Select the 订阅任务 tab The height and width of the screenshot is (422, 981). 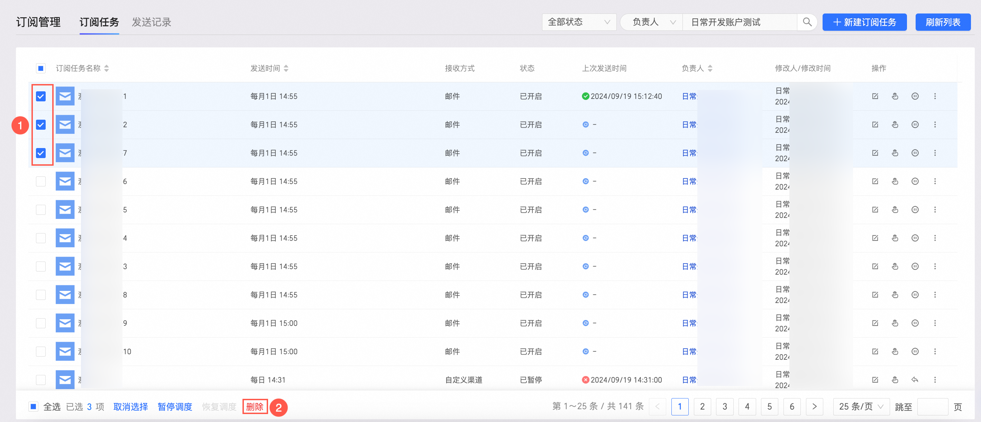[x=99, y=22]
